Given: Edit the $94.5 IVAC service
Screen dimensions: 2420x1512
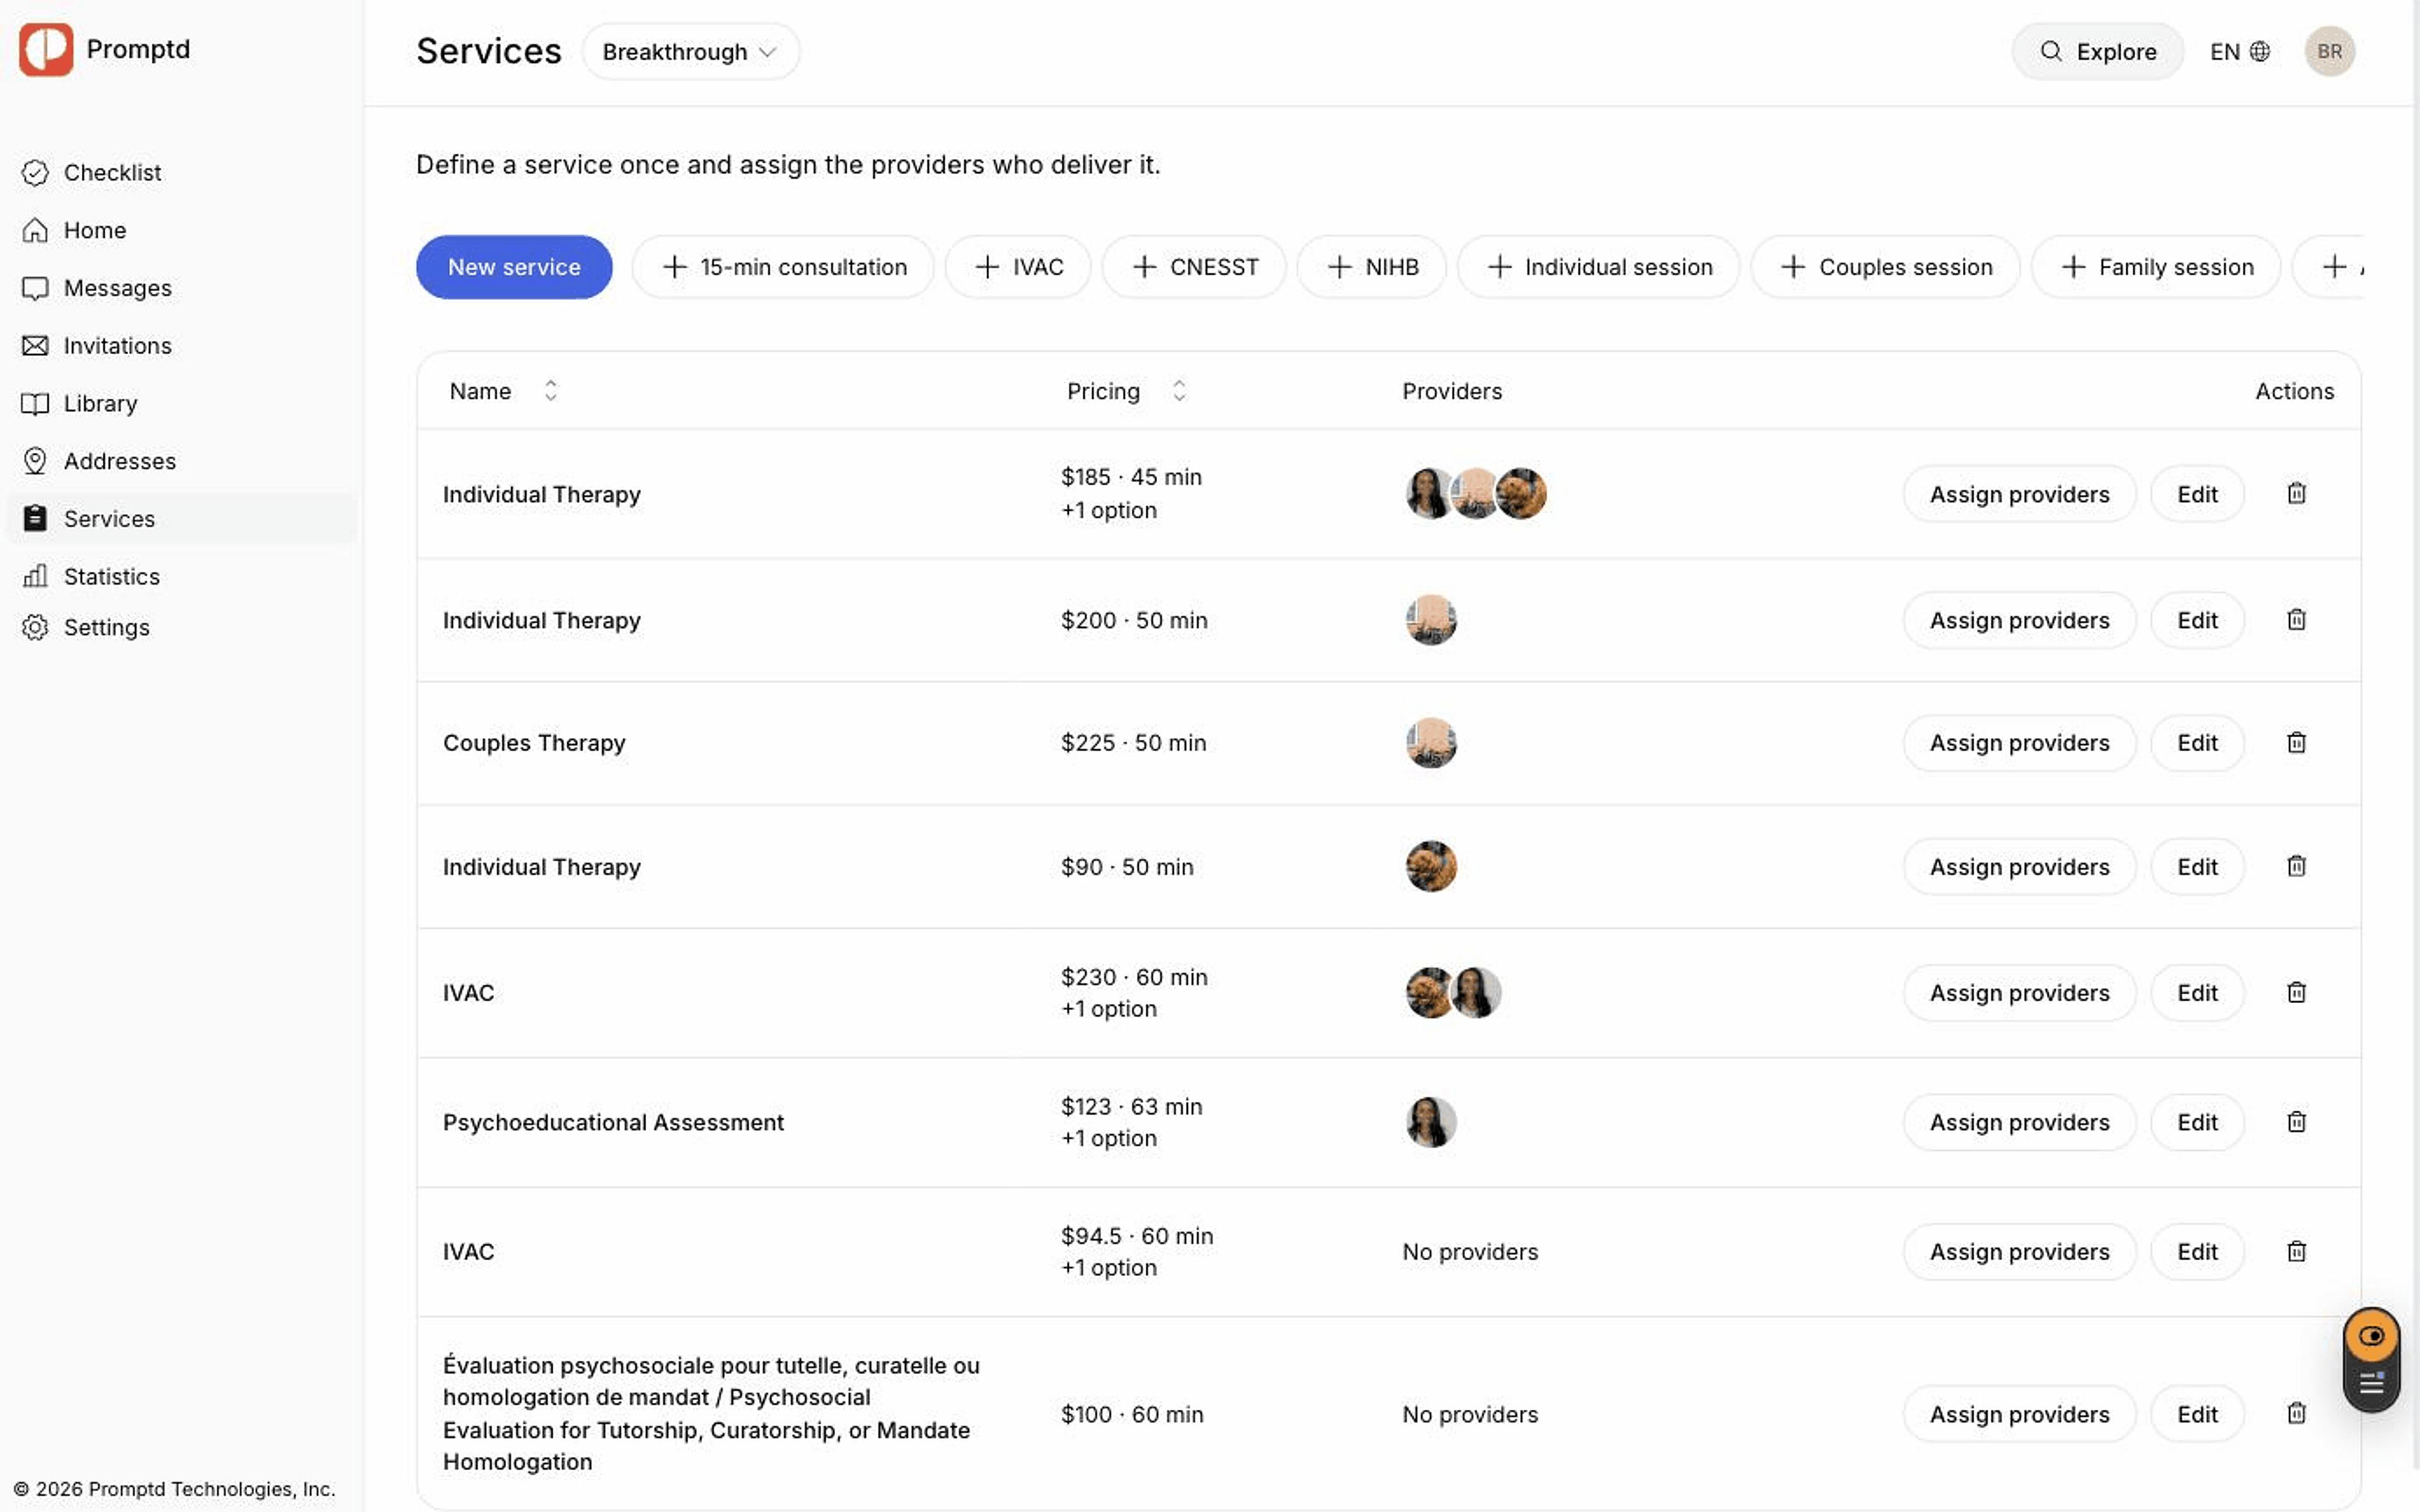Looking at the screenshot, I should [2197, 1252].
